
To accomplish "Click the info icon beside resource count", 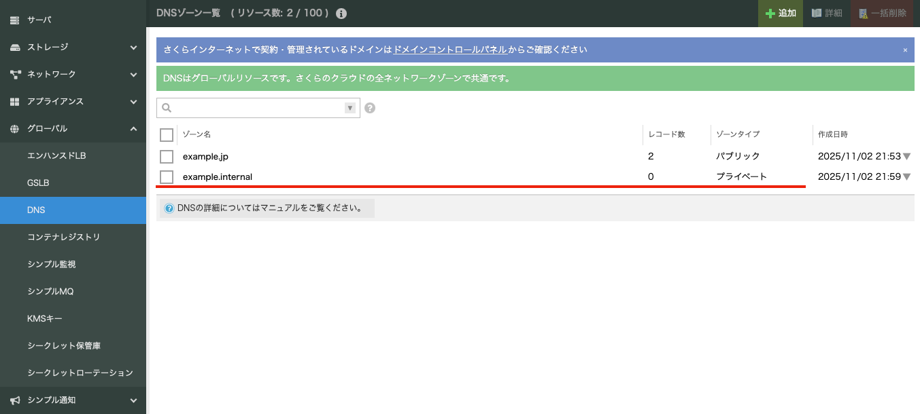I will (x=341, y=14).
